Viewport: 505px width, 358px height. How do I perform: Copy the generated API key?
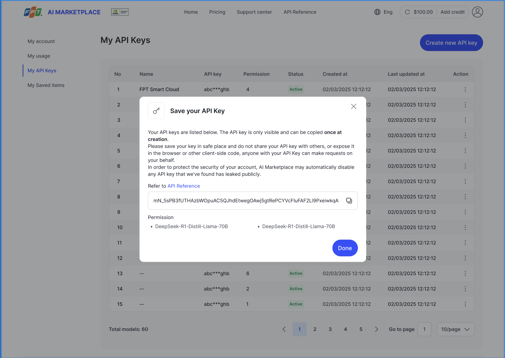click(x=349, y=201)
